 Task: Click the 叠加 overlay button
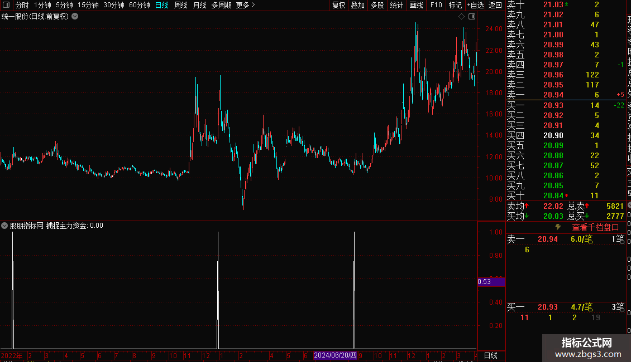[357, 5]
